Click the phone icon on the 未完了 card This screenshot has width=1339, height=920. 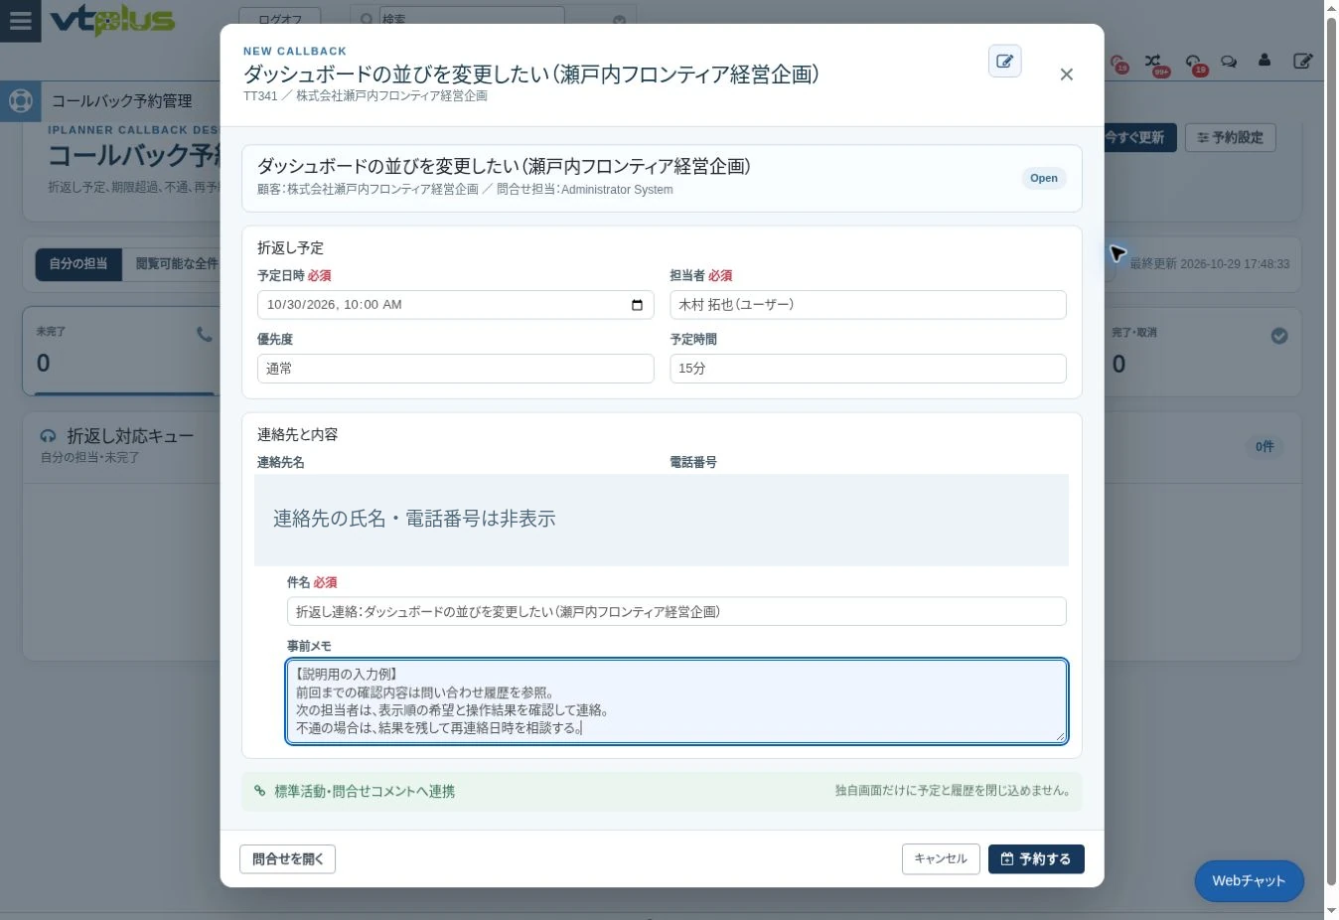(205, 335)
